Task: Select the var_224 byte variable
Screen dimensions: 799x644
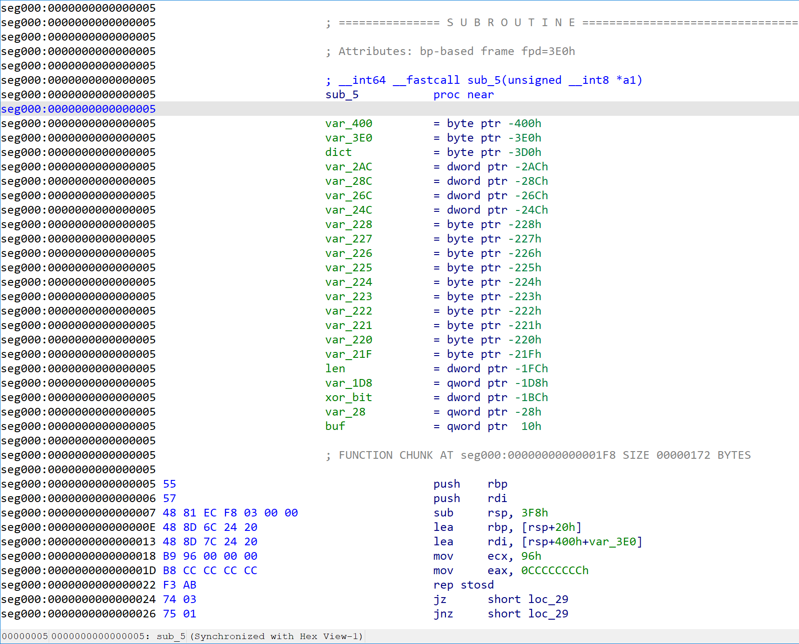Action: click(x=349, y=282)
